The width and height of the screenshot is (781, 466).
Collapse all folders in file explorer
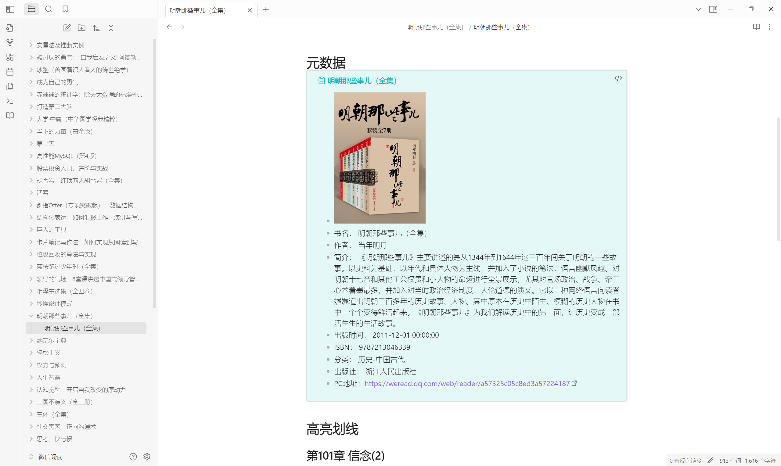(111, 28)
